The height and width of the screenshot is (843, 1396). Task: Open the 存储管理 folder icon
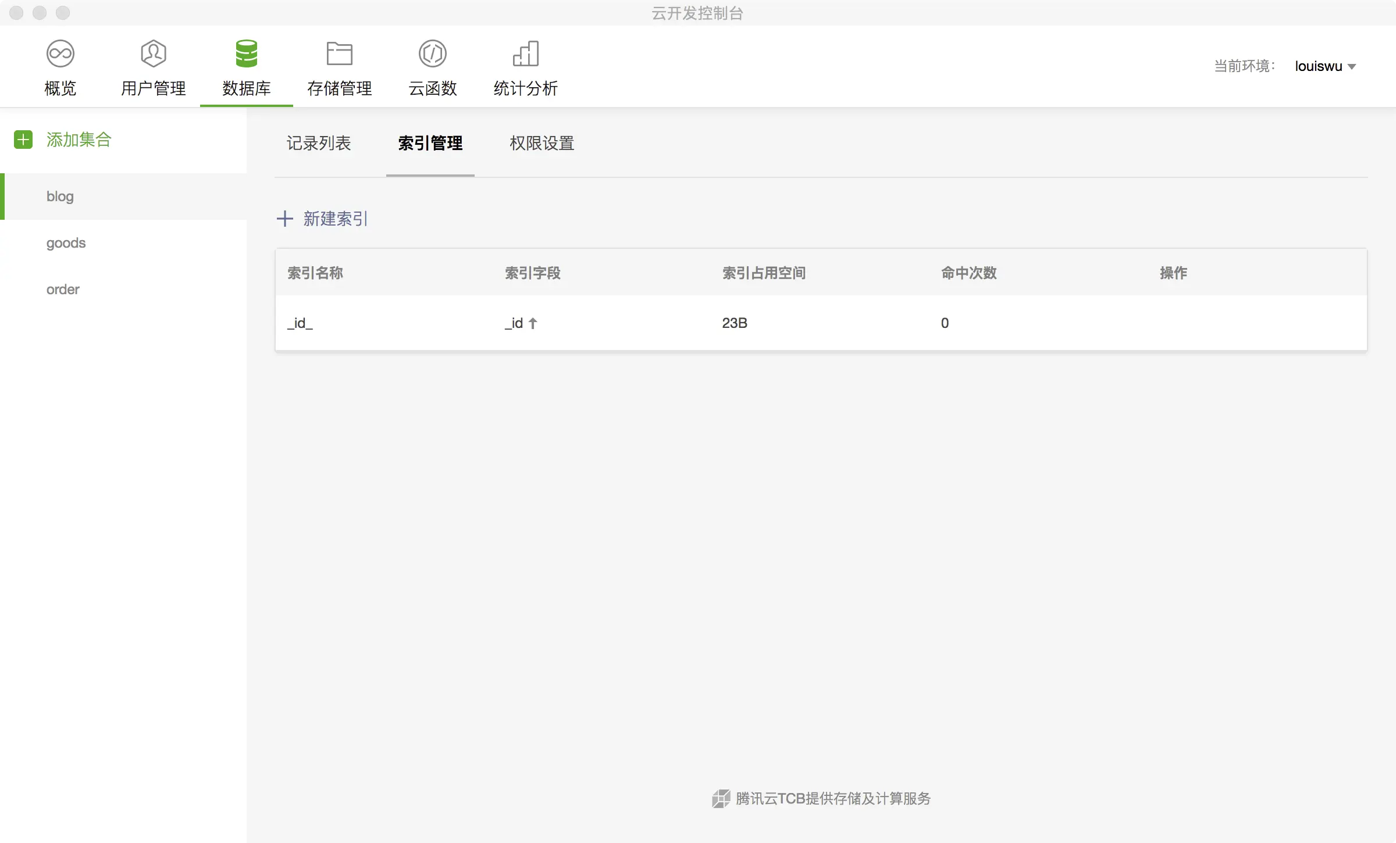340,54
